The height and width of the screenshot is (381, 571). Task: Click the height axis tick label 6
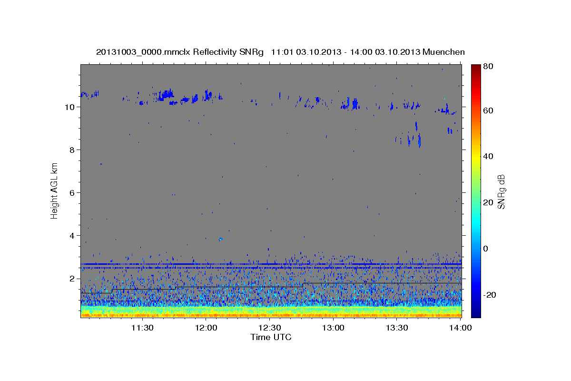tap(72, 193)
